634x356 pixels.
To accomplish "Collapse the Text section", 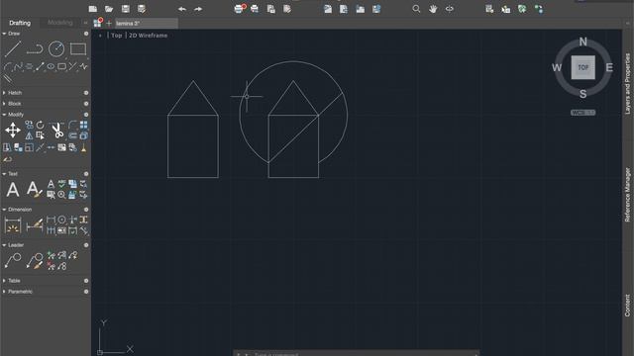I will (4, 174).
